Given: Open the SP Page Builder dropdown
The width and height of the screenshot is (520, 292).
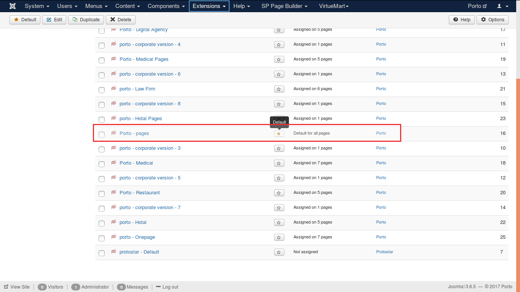Looking at the screenshot, I should (284, 6).
